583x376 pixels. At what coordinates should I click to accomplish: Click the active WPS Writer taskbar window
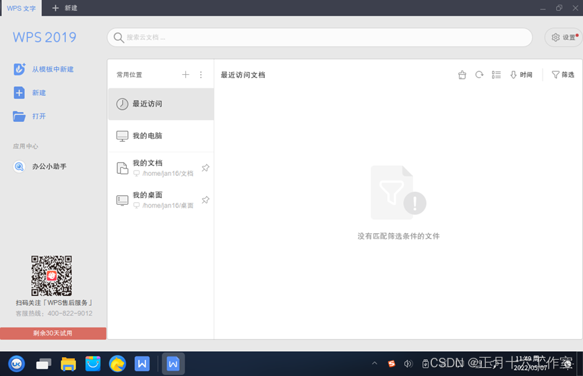173,364
